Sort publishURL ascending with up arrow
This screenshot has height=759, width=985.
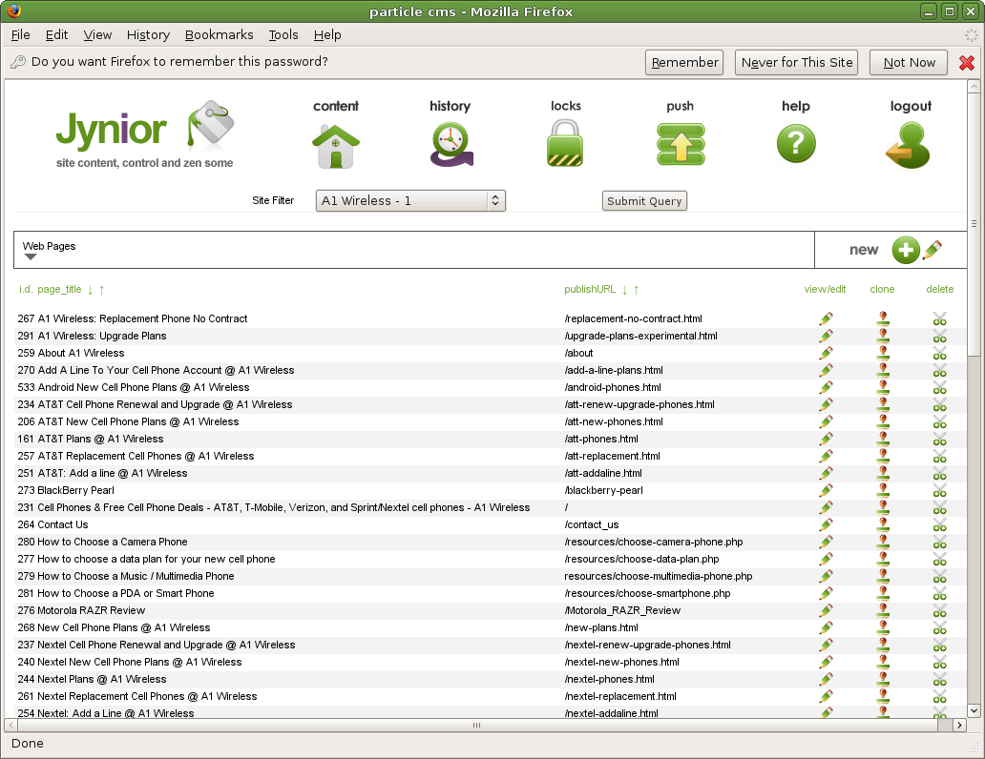tap(637, 290)
